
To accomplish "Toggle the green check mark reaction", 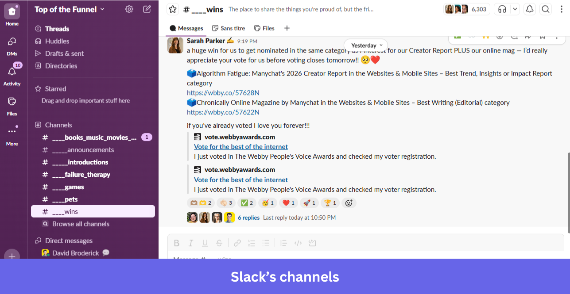I will click(246, 203).
